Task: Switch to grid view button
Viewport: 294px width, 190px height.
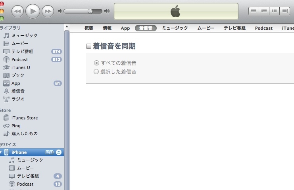Action: 274,11
